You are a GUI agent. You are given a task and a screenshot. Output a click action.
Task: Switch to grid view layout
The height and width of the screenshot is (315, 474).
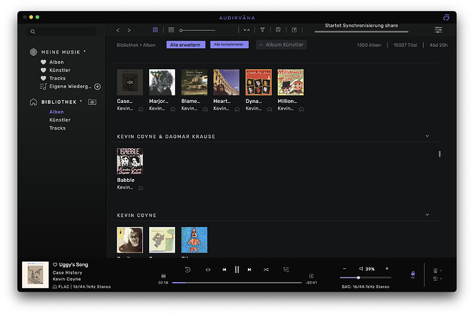(x=155, y=30)
